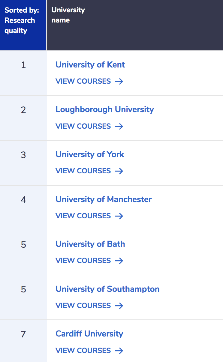Open the University of Kent link

[x=90, y=65]
